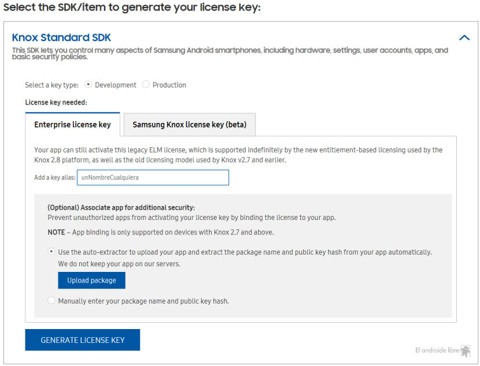Enable the auto-extractor upload radio option
480x366 pixels.
51,252
